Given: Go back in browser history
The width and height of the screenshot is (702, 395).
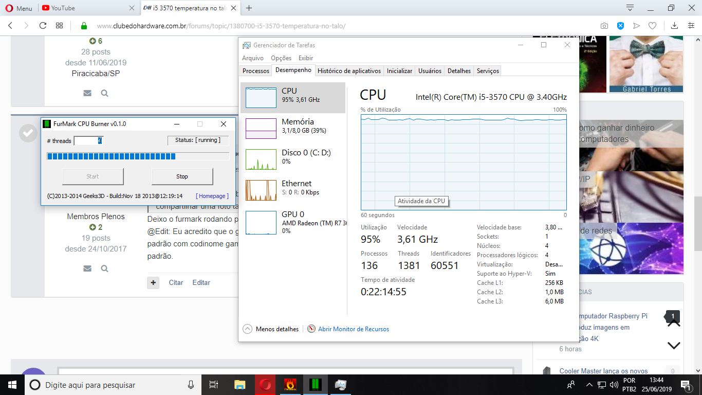Looking at the screenshot, I should (x=10, y=26).
